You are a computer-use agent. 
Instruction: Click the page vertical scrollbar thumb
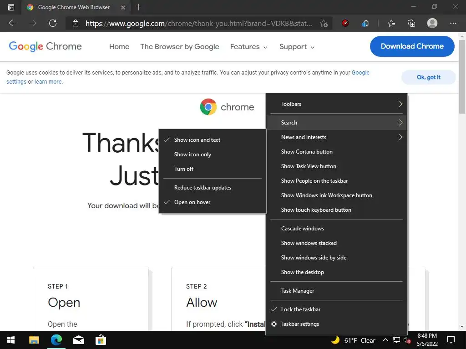pos(462,76)
